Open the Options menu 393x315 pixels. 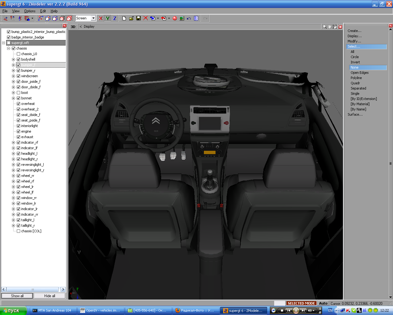tap(30, 11)
